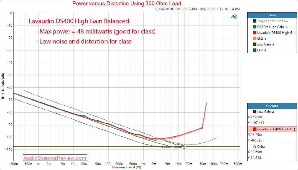Viewport: 298px width, 170px height.
Task: Click the cursor value 'X:47.78m'
Action: point(255,135)
